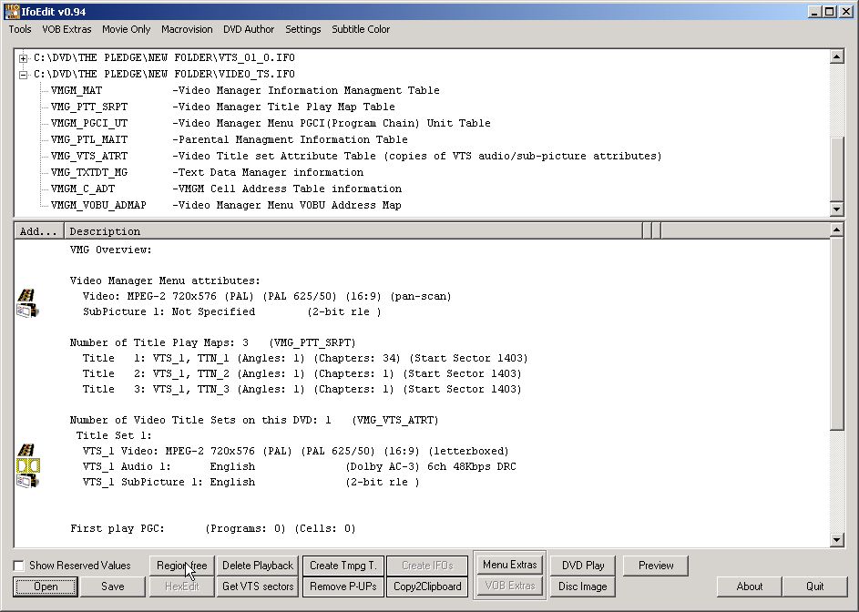
Task: Click the DVD Play button
Action: [x=583, y=566]
